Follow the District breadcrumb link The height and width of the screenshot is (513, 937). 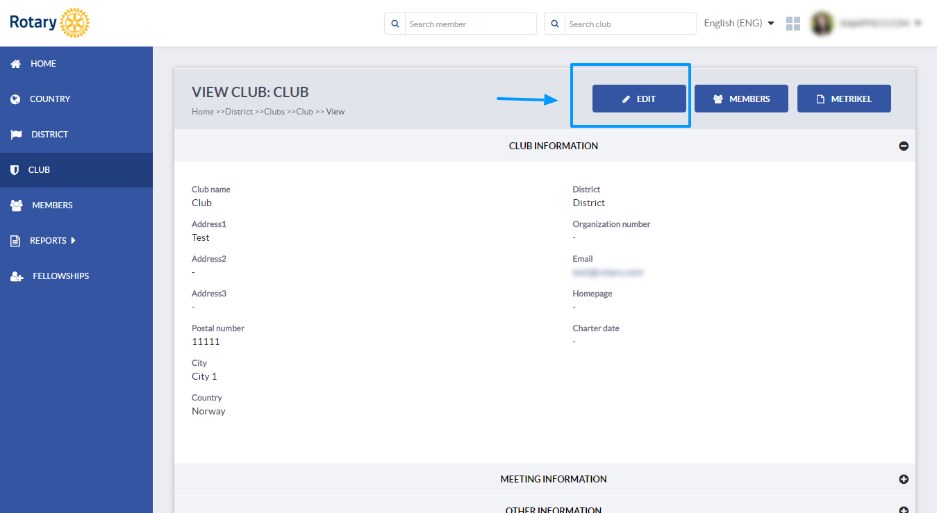click(239, 112)
